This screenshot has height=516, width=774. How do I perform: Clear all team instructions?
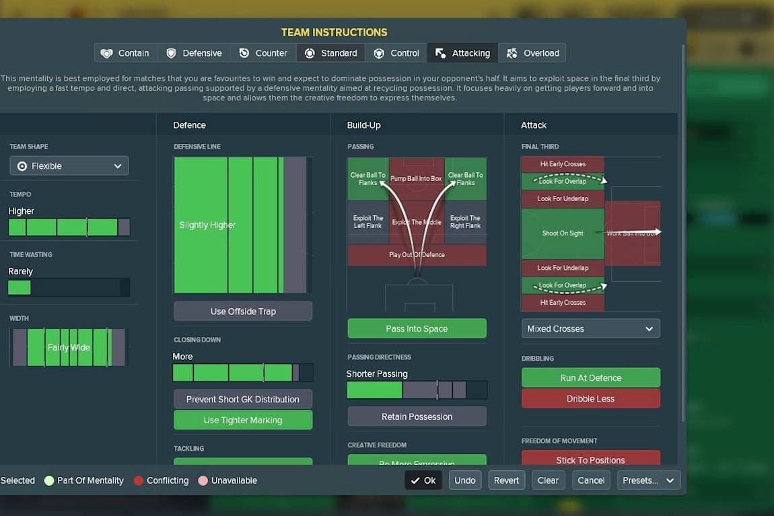pos(548,480)
